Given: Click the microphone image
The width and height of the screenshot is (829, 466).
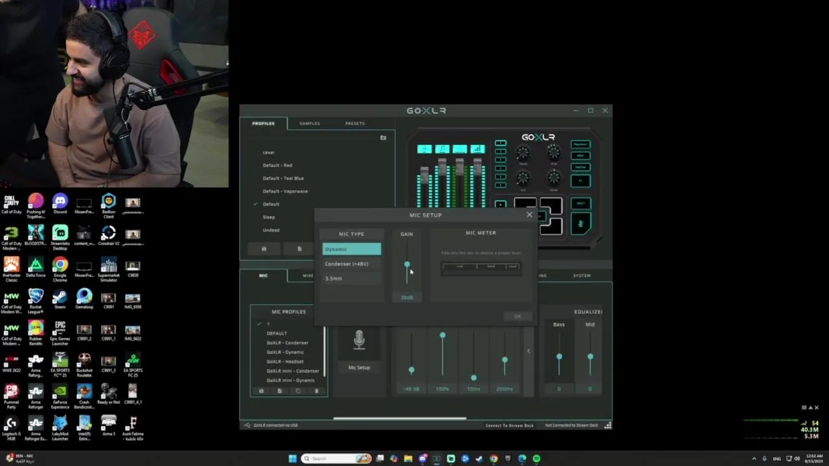Looking at the screenshot, I should click(x=359, y=340).
